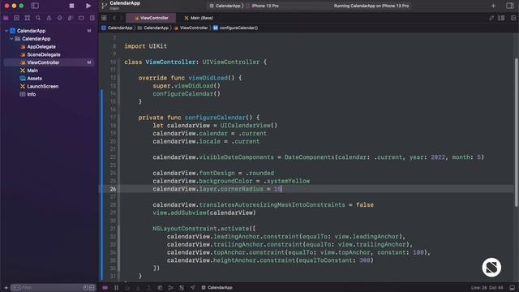Enable code review compare arrows
Image resolution: width=519 pixels, height=292 pixels.
point(491,18)
